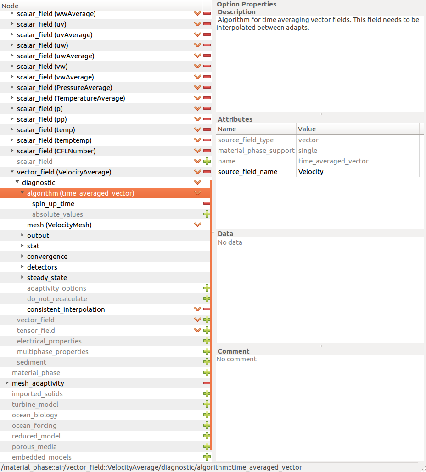Viewport: 426px width, 472px height.
Task: Remove spin_up_time using its minus icon
Action: coord(207,204)
